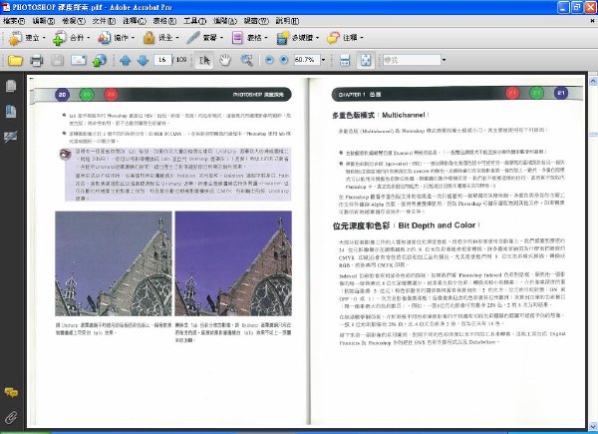
Task: Zoom out with the minus circle button
Action: 269,60
